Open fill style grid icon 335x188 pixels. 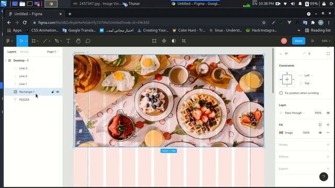(x=320, y=125)
